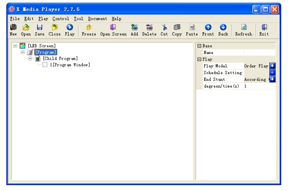Click the Play Model property label
The image size is (289, 191).
(x=215, y=66)
